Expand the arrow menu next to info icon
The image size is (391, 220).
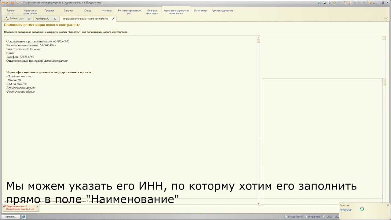tap(374, 3)
